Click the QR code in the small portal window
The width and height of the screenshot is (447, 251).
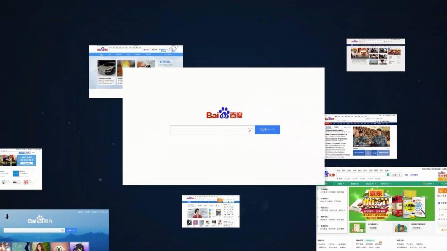point(219,213)
